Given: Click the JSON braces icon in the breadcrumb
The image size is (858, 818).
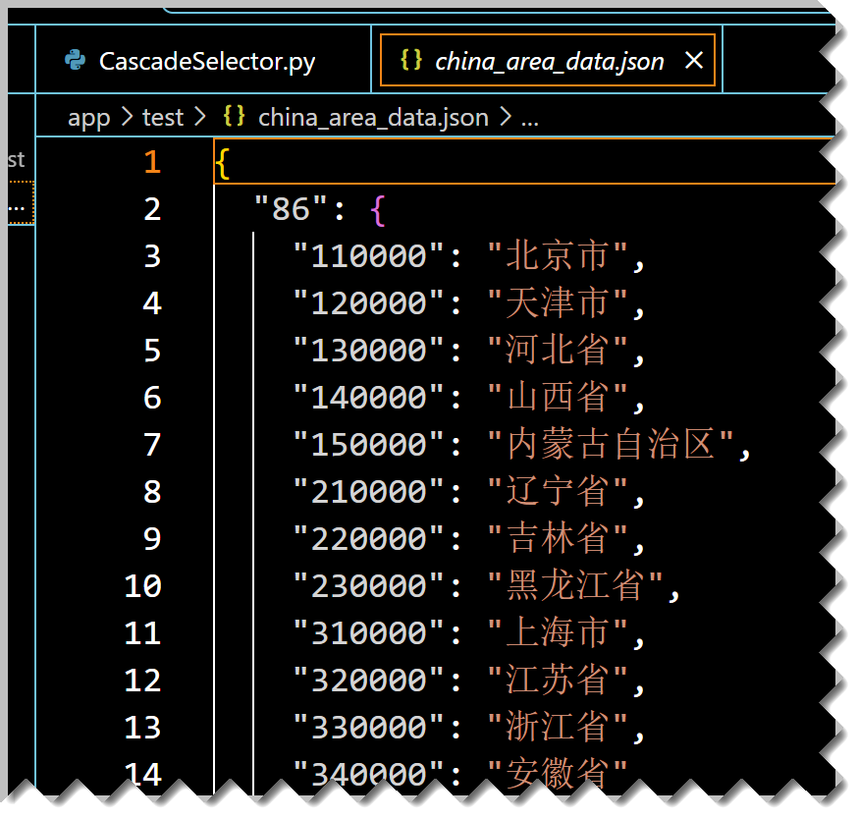Looking at the screenshot, I should [x=234, y=118].
